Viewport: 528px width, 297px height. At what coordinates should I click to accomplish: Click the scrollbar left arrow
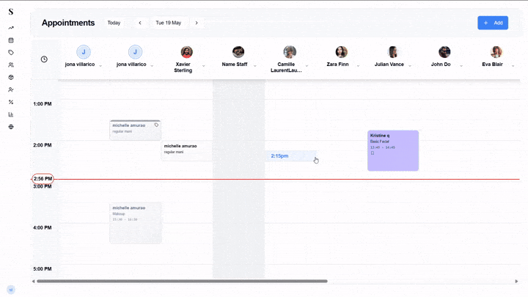pos(33,281)
